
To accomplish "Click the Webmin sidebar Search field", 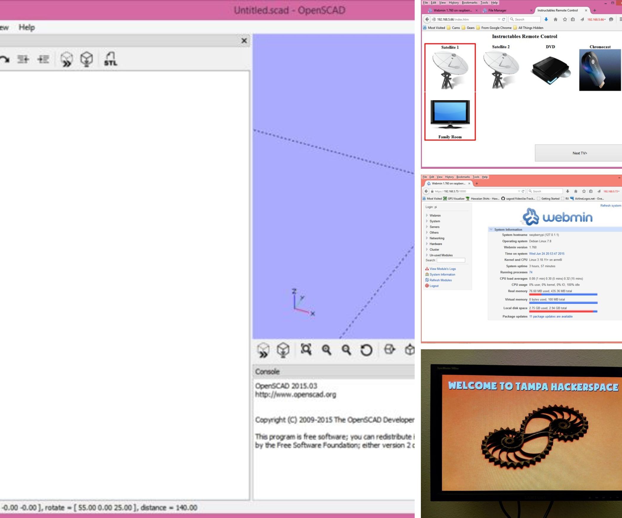I will [451, 260].
